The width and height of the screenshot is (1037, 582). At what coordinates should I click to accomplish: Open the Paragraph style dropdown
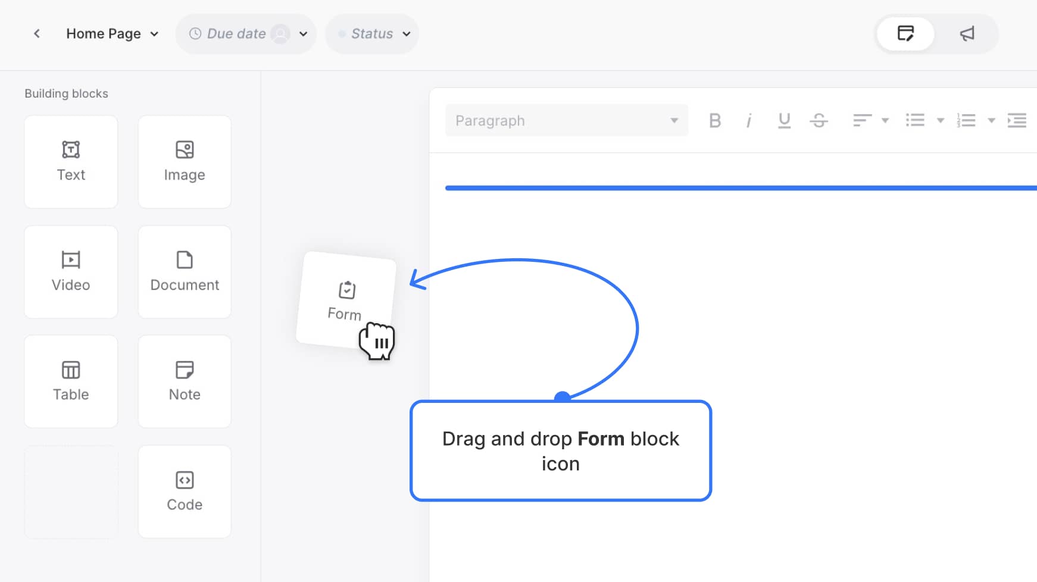click(x=567, y=121)
